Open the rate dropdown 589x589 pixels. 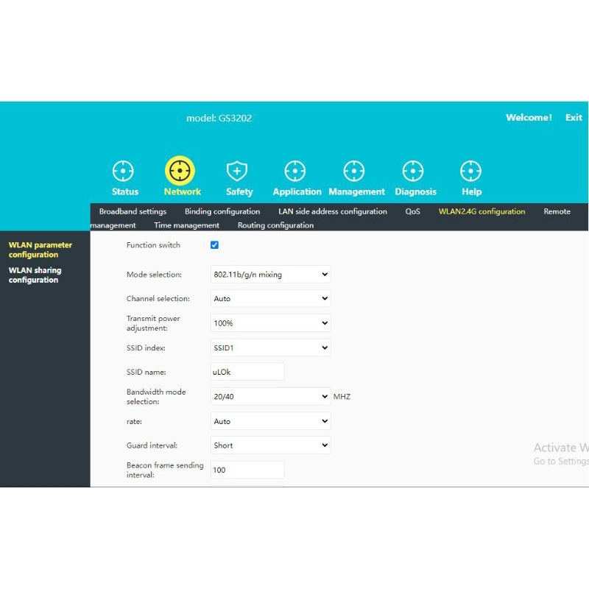[x=270, y=421]
